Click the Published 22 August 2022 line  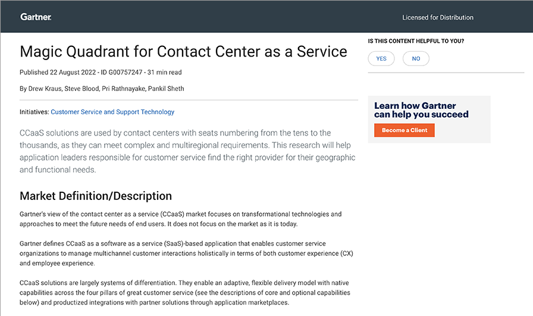click(x=101, y=72)
